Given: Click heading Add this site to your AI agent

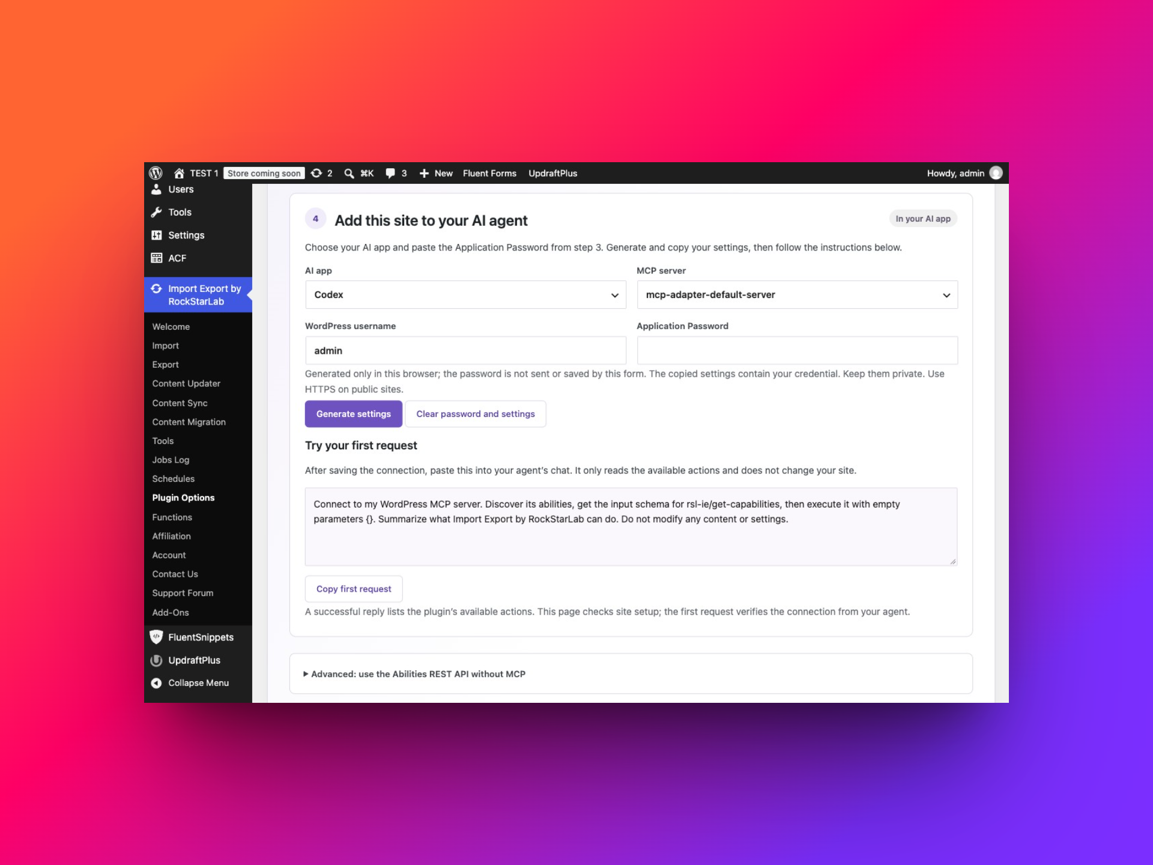Looking at the screenshot, I should pyautogui.click(x=431, y=220).
